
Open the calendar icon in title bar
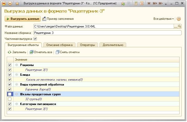(142, 4)
